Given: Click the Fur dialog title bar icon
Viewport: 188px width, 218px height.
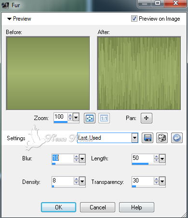Looking at the screenshot, I should click(5, 5).
